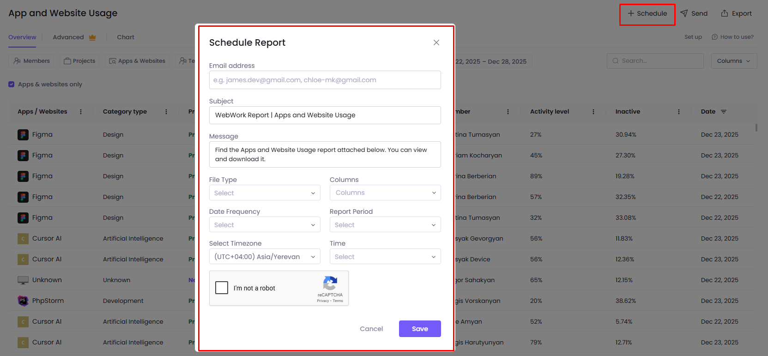Image resolution: width=768 pixels, height=356 pixels.
Task: Switch to the Advanced tab
Action: click(x=68, y=37)
